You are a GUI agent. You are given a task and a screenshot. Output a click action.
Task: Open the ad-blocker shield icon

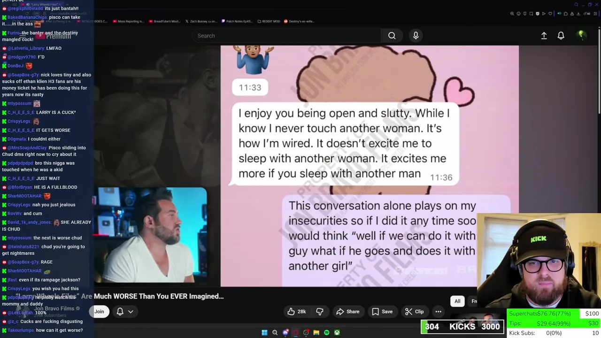click(x=538, y=14)
